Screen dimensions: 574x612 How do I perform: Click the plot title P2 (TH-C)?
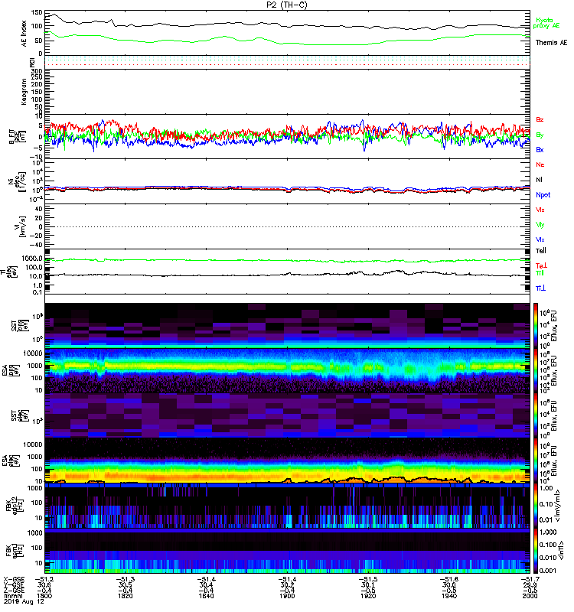click(x=287, y=5)
